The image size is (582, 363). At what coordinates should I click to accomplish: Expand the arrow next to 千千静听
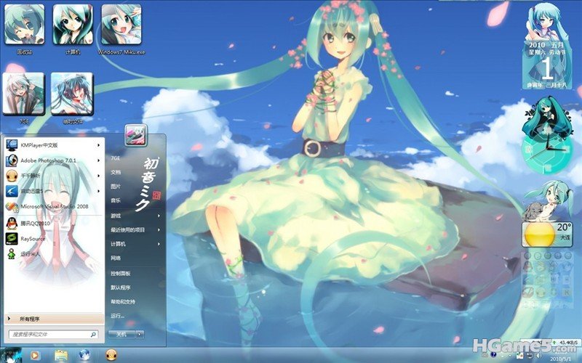click(x=99, y=176)
